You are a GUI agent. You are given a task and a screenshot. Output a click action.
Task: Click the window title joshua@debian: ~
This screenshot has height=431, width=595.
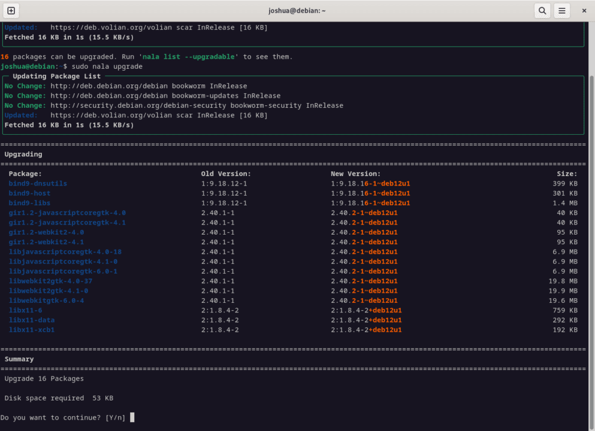pos(297,10)
